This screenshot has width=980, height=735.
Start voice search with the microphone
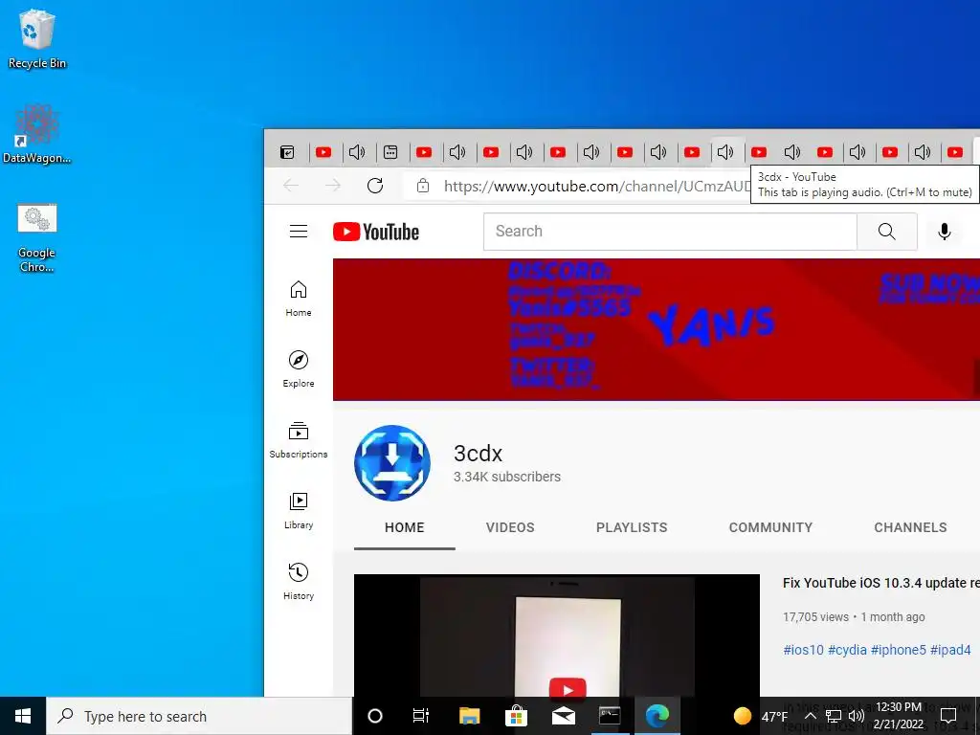coord(945,232)
